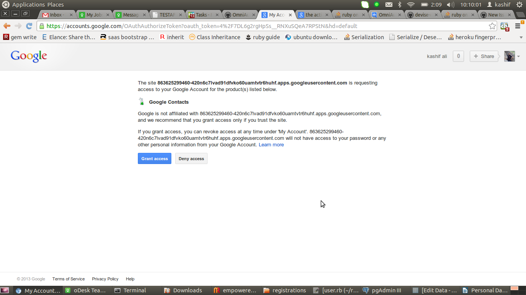Click the Share button

click(x=484, y=56)
